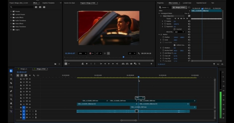Click the Lift button in Program monitor
234x123 pixels.
123,64
